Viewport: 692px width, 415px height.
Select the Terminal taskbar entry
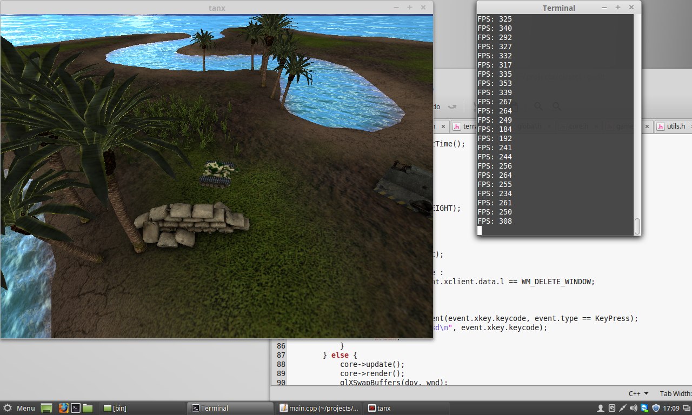(229, 408)
